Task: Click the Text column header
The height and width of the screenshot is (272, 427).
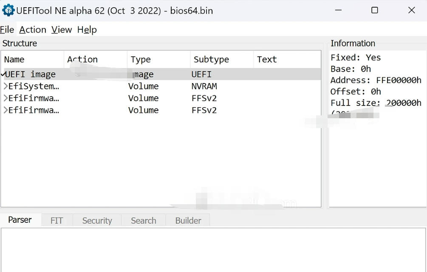Action: 287,59
